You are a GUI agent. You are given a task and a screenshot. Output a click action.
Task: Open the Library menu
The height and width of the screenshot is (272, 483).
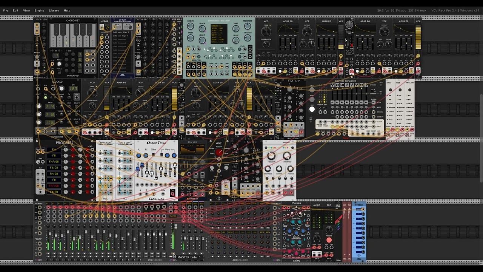54,10
